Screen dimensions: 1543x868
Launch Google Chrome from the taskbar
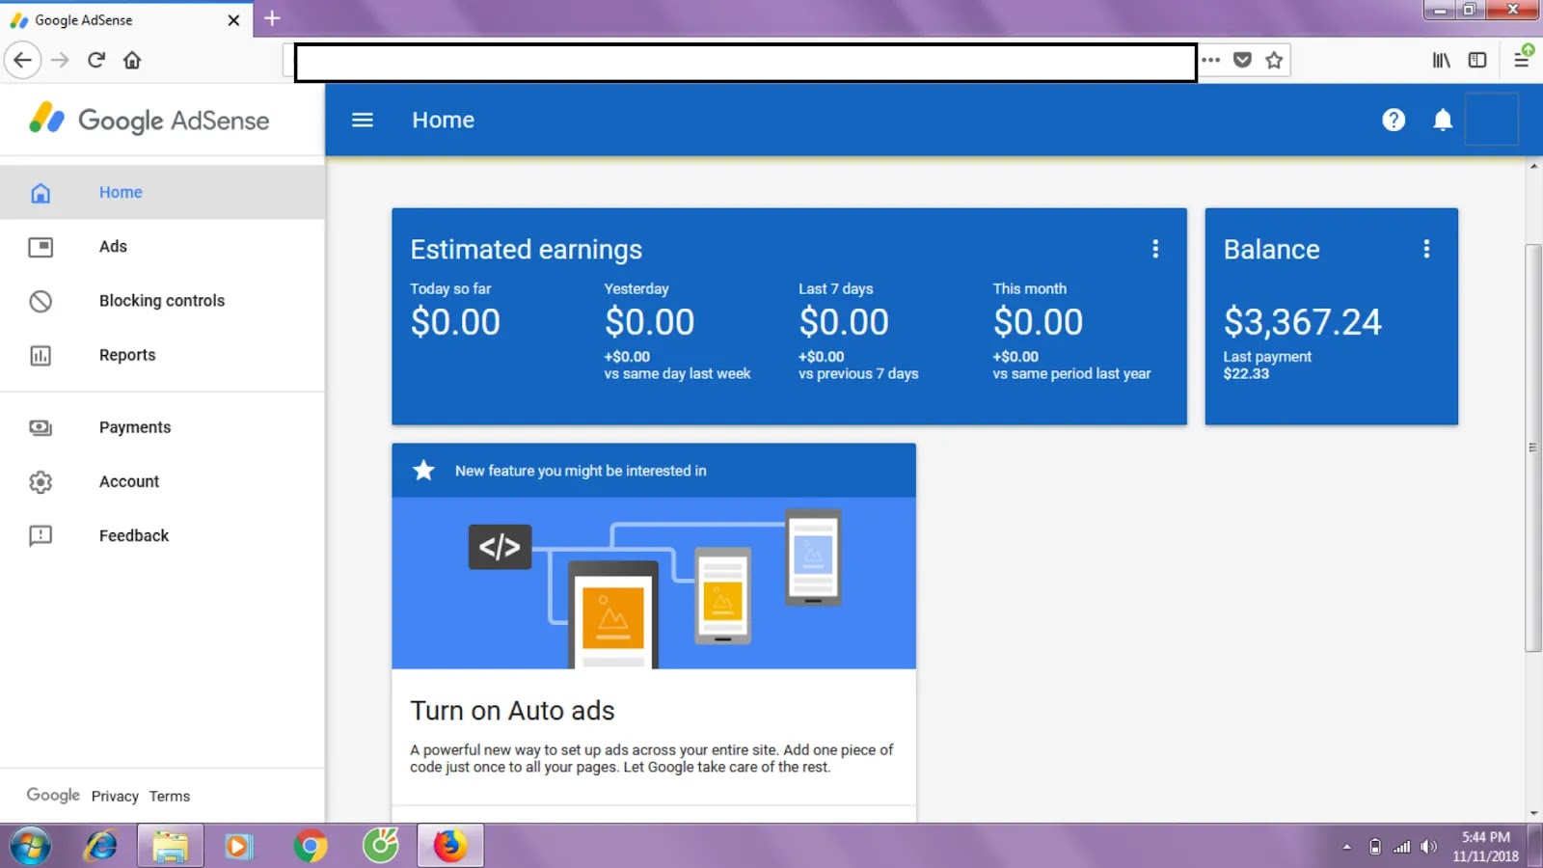[310, 847]
